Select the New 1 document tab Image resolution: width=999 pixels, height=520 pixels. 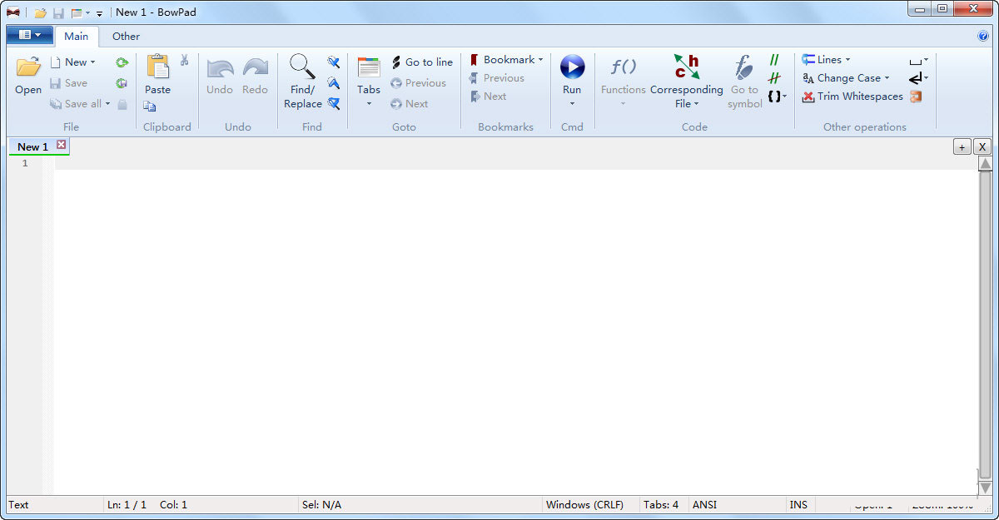coord(32,146)
